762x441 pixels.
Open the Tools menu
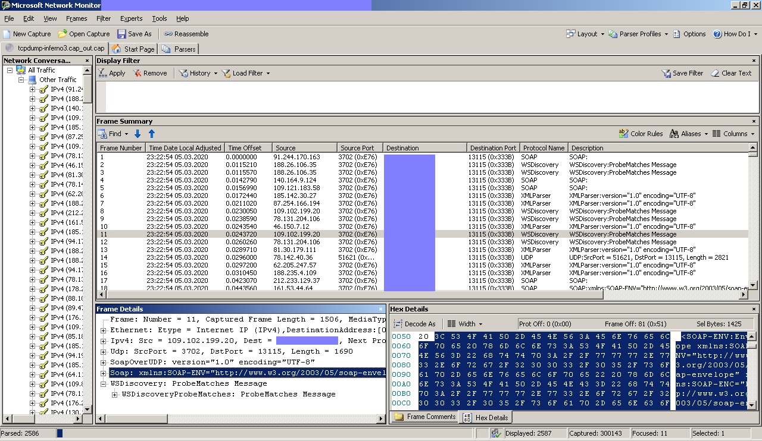pyautogui.click(x=160, y=18)
